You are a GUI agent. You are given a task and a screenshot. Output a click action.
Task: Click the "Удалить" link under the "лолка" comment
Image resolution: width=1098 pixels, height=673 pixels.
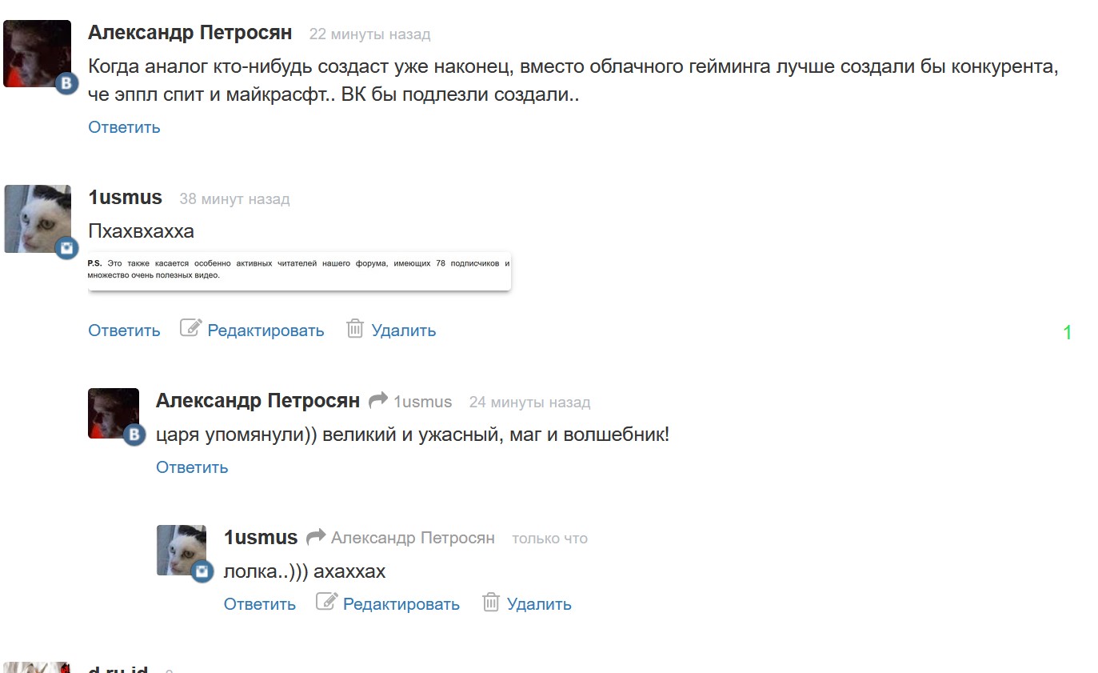pos(539,604)
